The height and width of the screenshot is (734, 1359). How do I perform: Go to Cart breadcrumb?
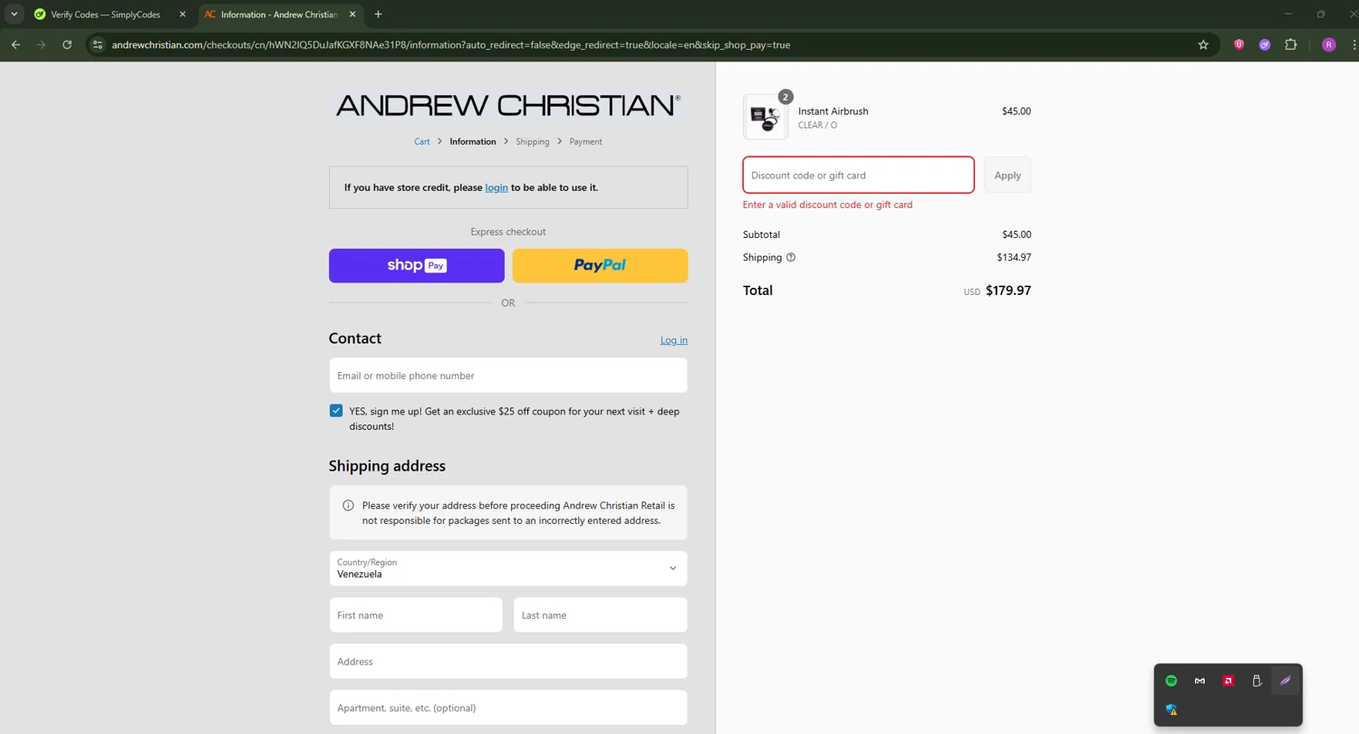pos(422,141)
